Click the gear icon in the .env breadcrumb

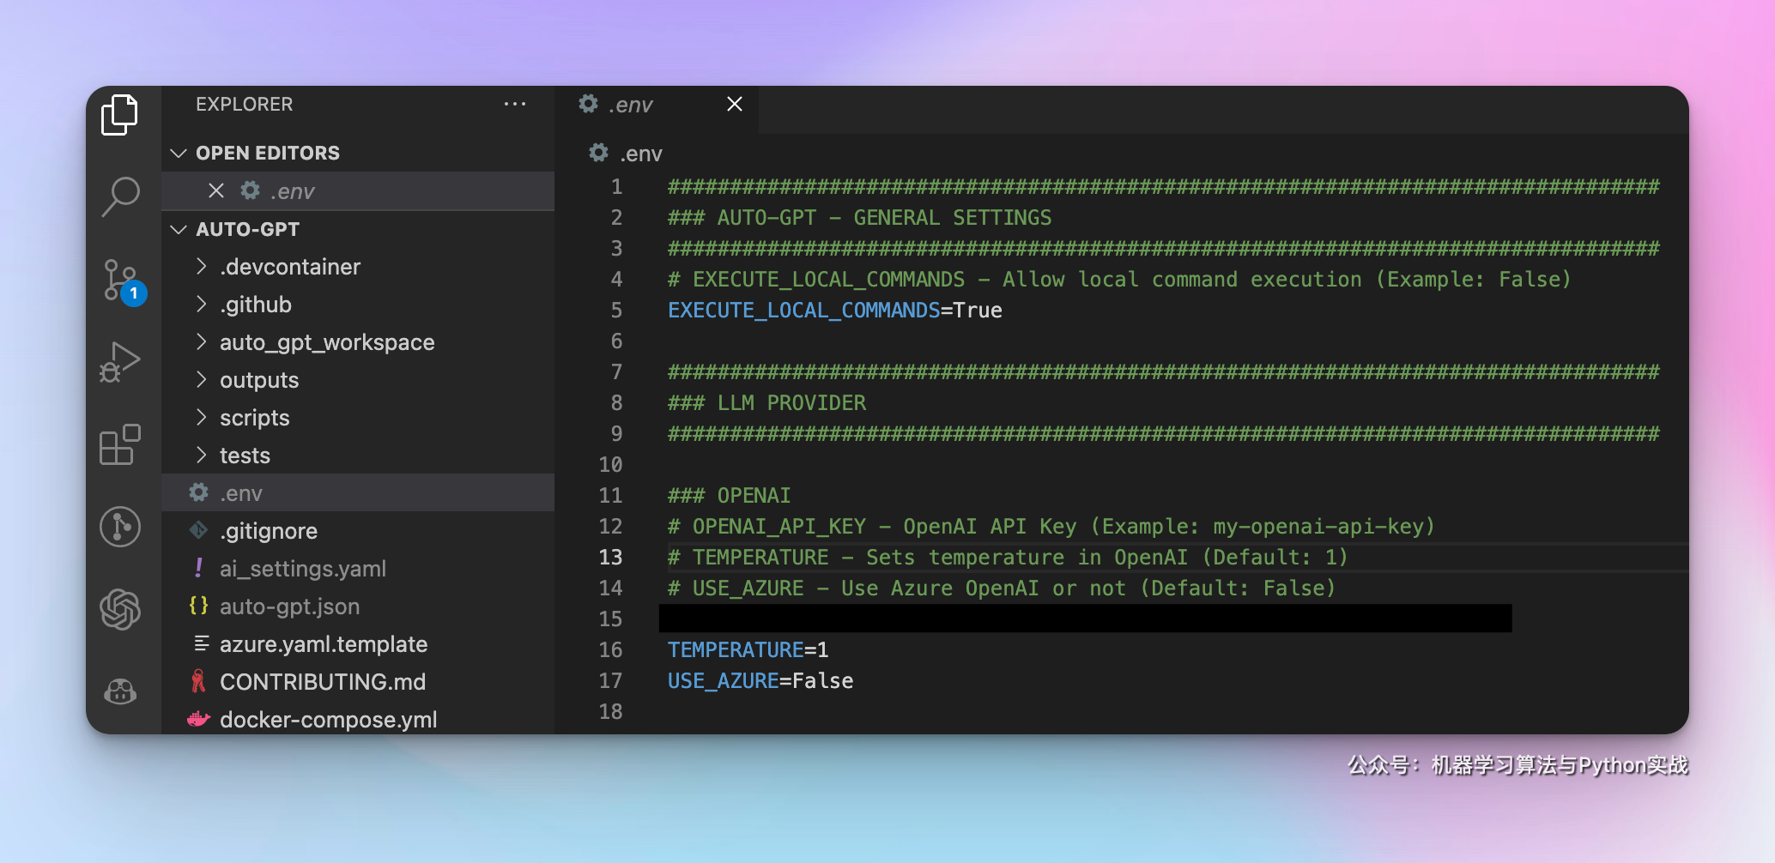coord(598,153)
